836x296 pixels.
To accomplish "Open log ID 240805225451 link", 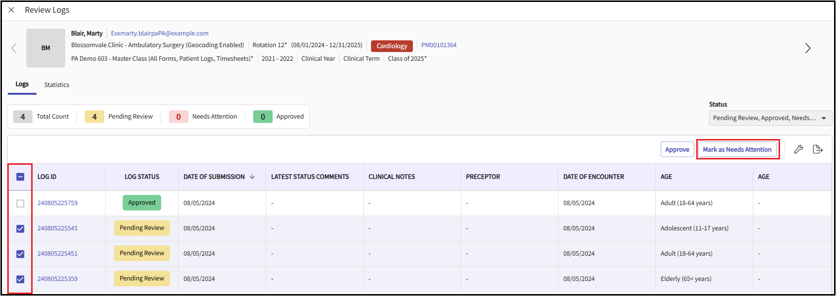I will [x=57, y=254].
